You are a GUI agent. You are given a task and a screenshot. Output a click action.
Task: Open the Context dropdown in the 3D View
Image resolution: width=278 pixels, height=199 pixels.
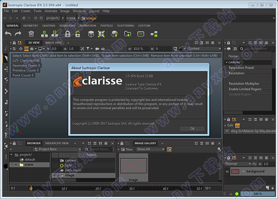click(204, 49)
